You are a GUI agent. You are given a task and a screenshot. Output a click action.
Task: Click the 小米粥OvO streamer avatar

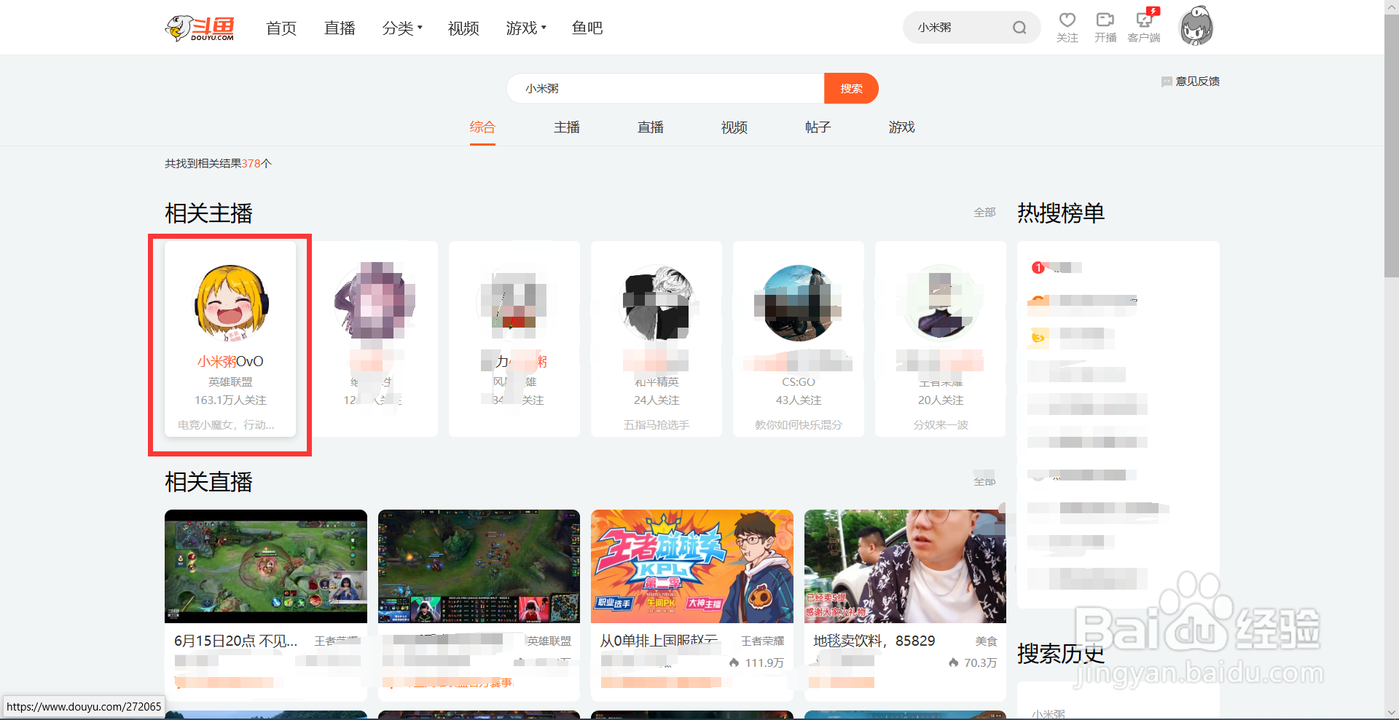coord(230,305)
